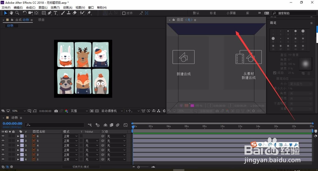
Task: Select the Rectangle shape tool
Action: 44,13
